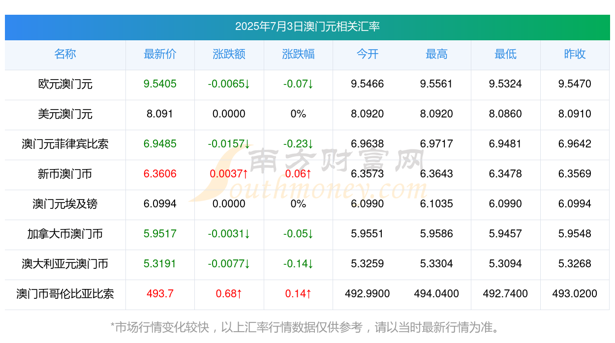Click opening value 6.9638
This screenshot has height=343, width=615.
(368, 144)
